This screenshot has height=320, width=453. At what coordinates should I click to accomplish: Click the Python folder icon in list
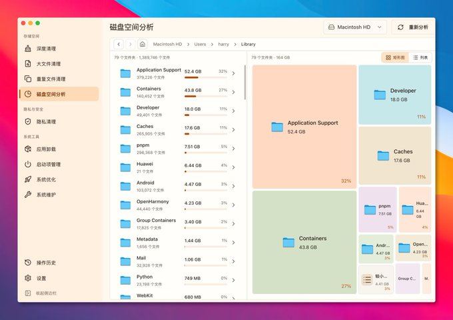pos(125,280)
